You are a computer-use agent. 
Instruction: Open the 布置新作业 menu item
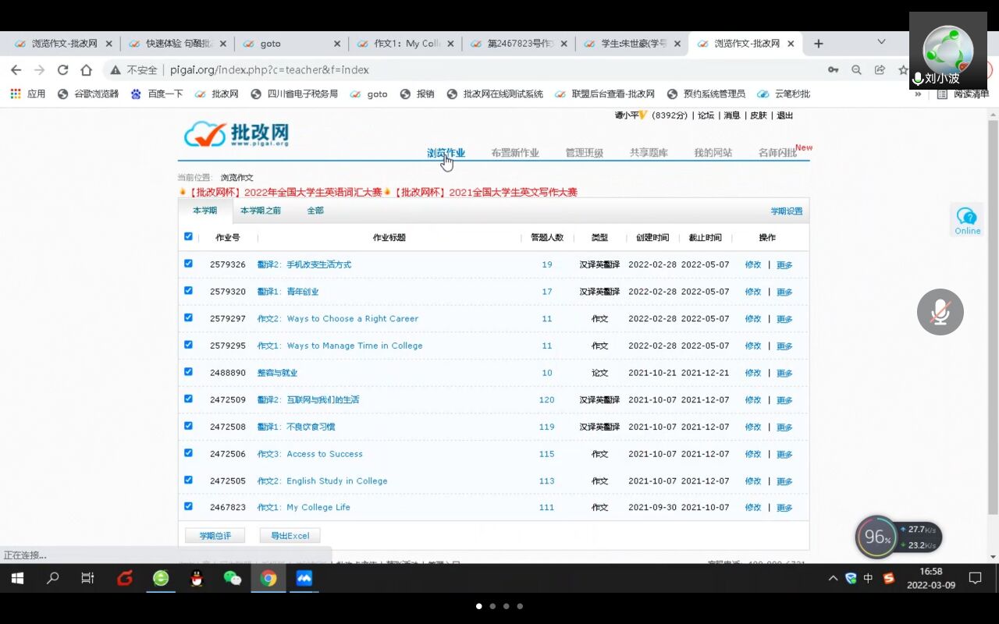[x=515, y=153]
